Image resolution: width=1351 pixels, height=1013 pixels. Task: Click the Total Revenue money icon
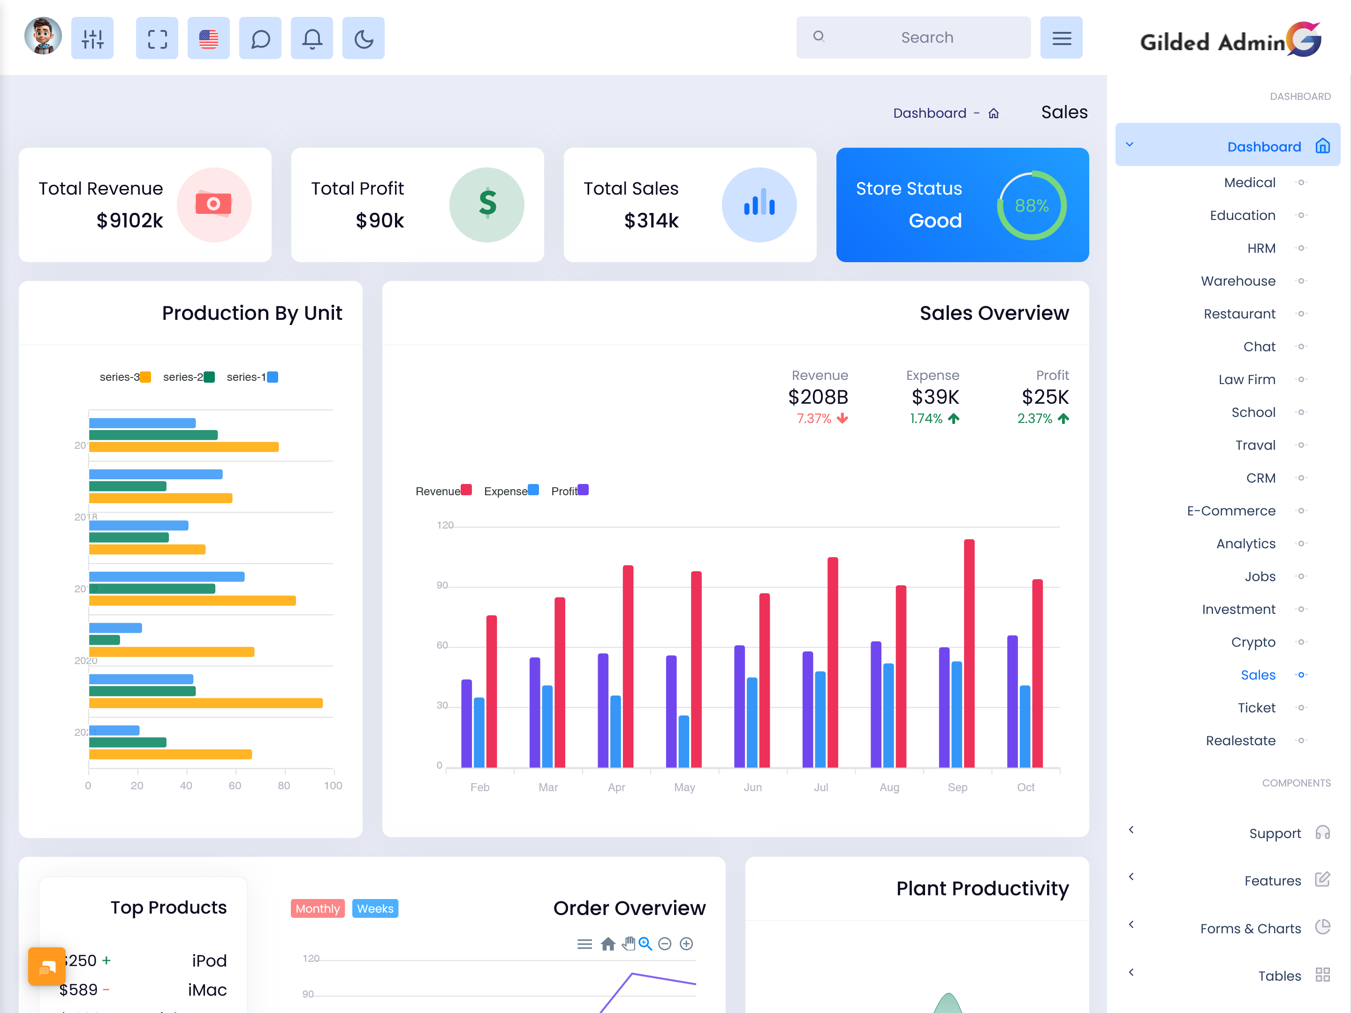(x=214, y=204)
